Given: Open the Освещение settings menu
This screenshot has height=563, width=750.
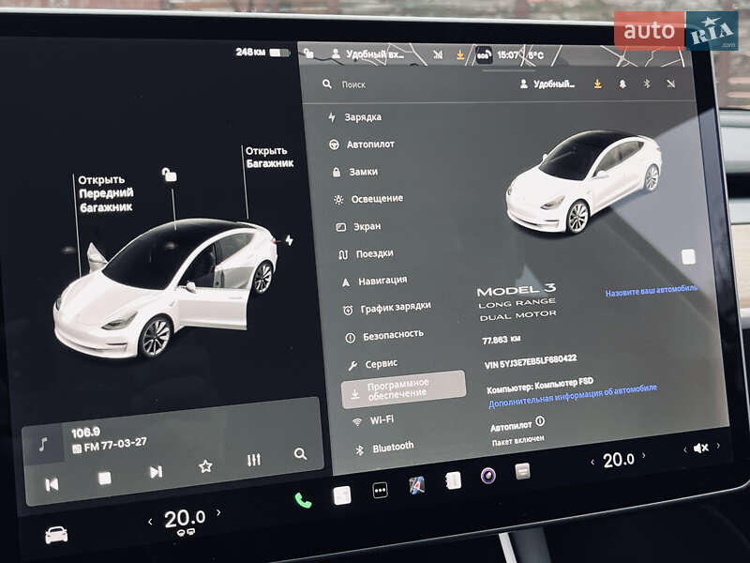Looking at the screenshot, I should coord(368,199).
